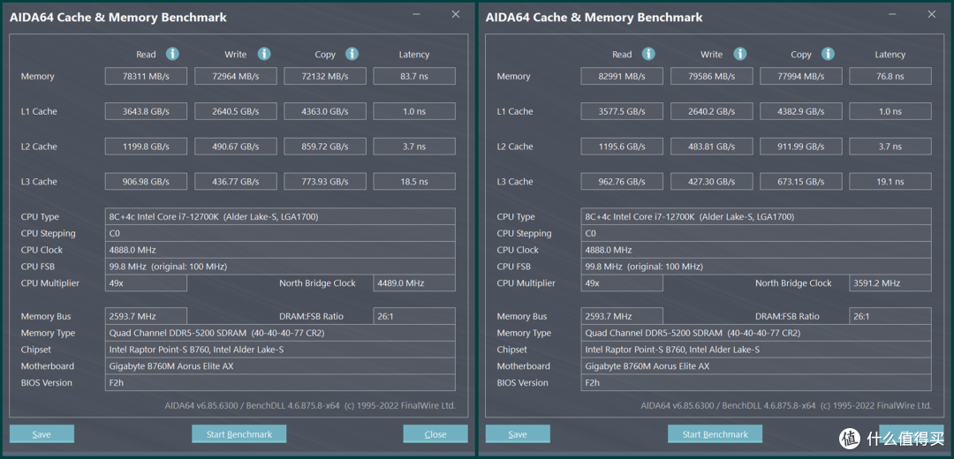954x459 pixels.
Task: Click L1 Cache write 2640.5 GB/s
Action: coord(236,111)
